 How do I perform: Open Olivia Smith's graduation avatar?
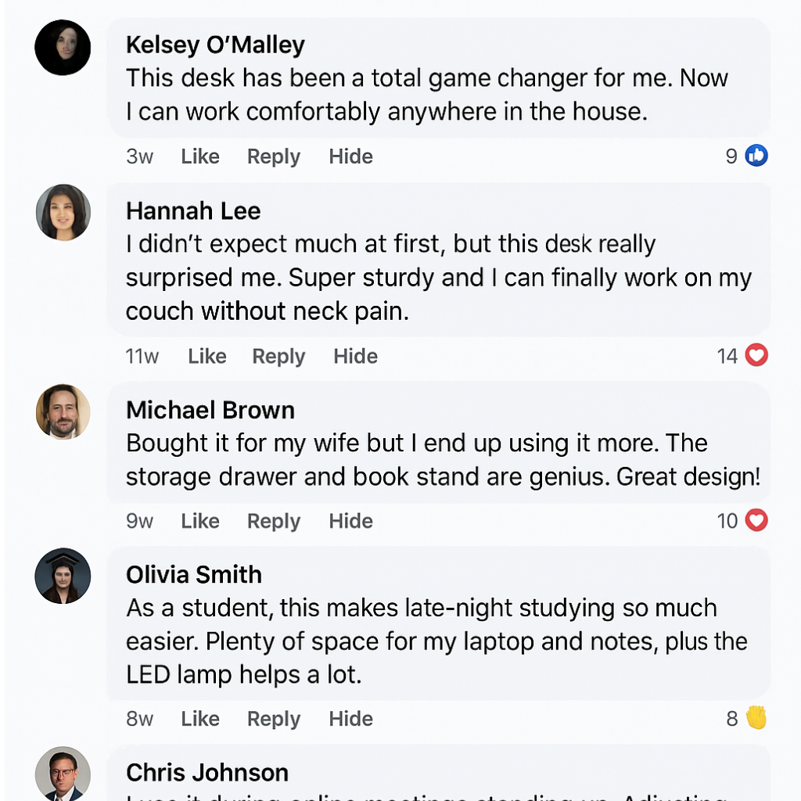click(63, 576)
